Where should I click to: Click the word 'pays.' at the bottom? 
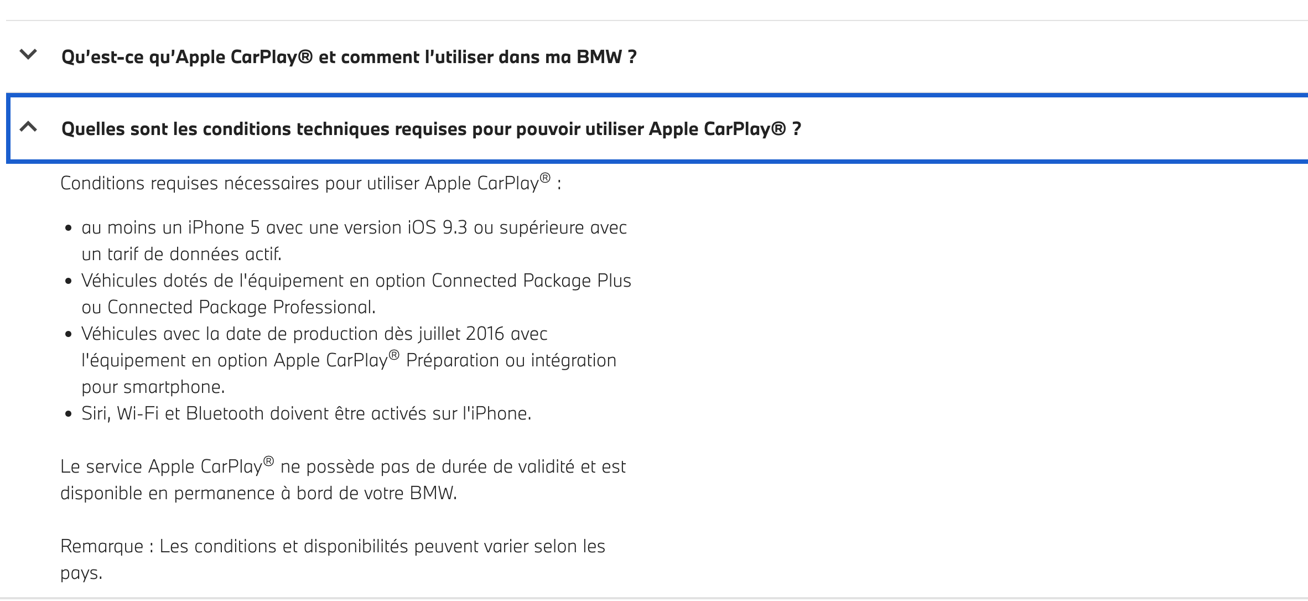click(x=81, y=573)
